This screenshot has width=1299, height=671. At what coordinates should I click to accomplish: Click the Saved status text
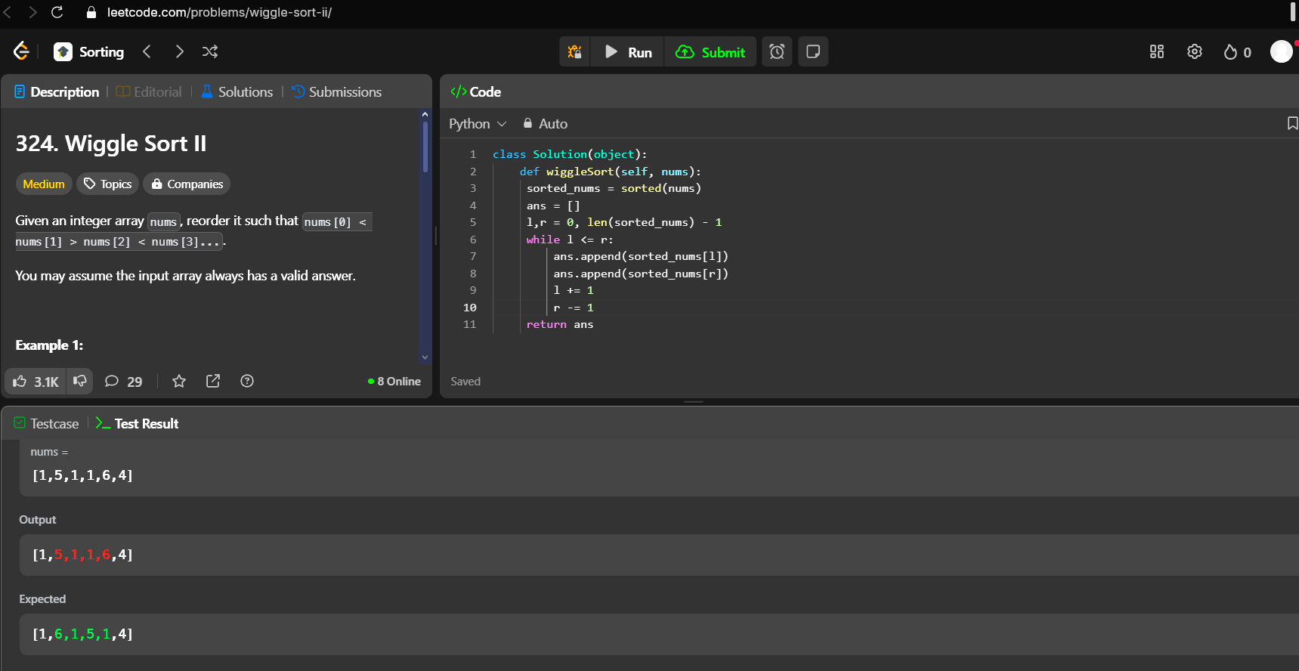pos(465,382)
